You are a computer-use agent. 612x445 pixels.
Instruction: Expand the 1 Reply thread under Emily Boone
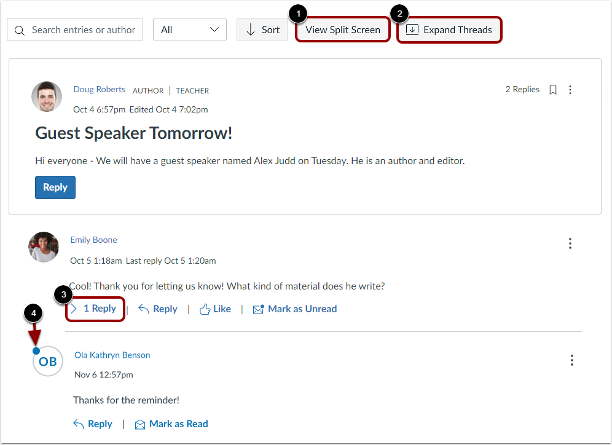(x=95, y=309)
